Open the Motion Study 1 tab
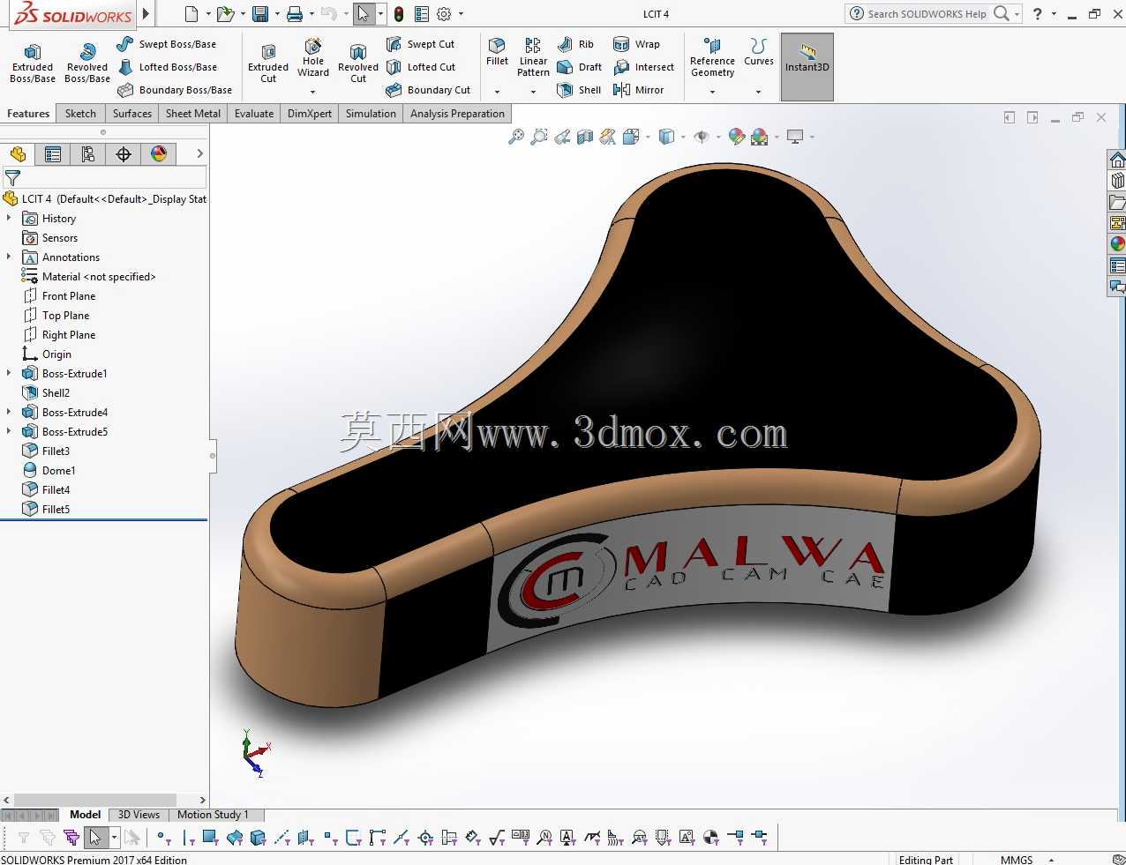 coord(213,815)
